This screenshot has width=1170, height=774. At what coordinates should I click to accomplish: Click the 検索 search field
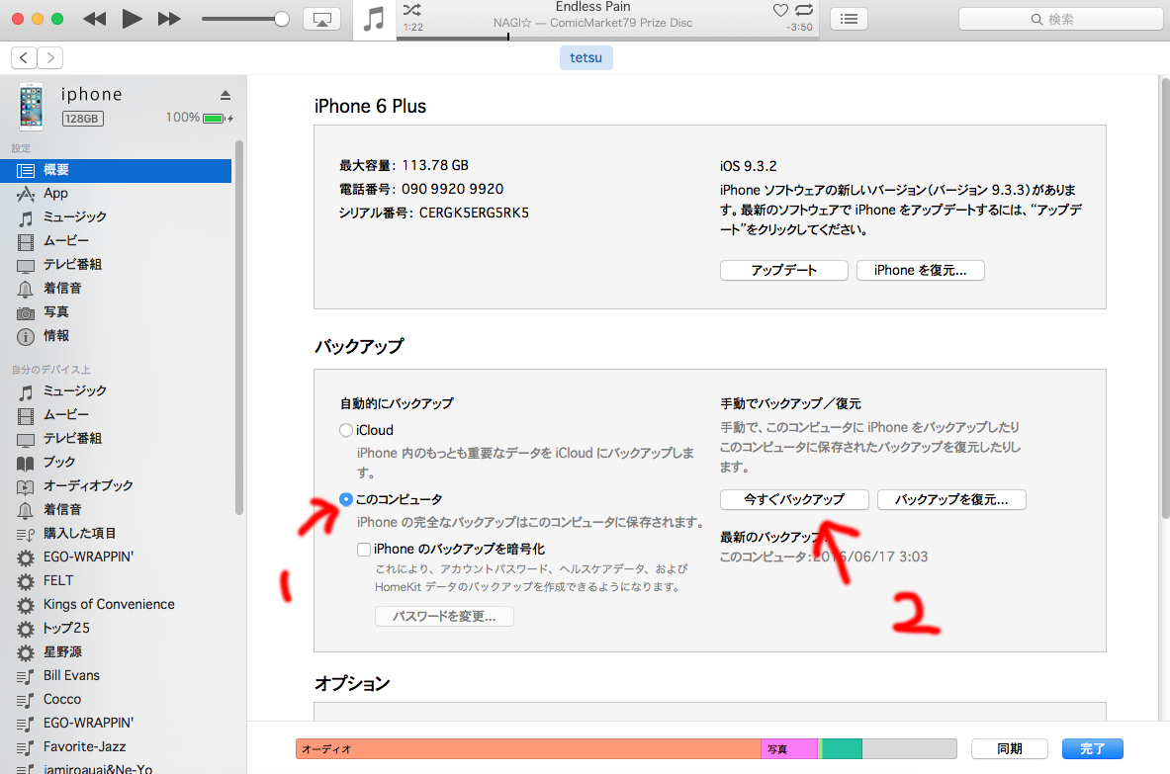point(1058,19)
